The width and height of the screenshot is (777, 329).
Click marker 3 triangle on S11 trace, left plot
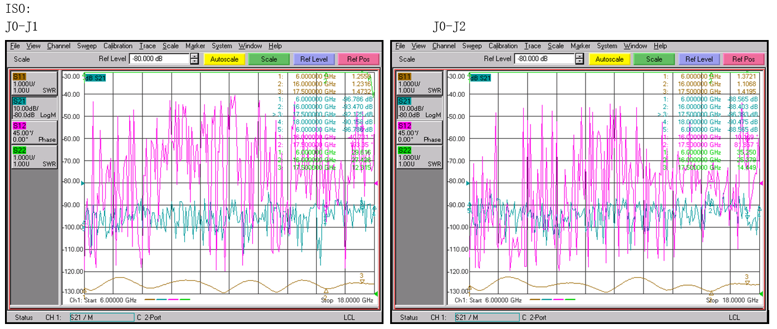point(362,281)
